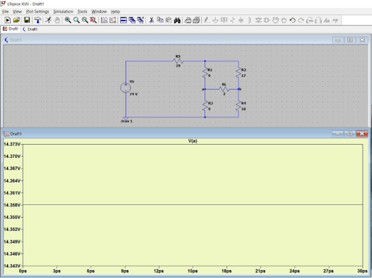Place a Diode component
This screenshot has width=372, height=278.
(258, 21)
